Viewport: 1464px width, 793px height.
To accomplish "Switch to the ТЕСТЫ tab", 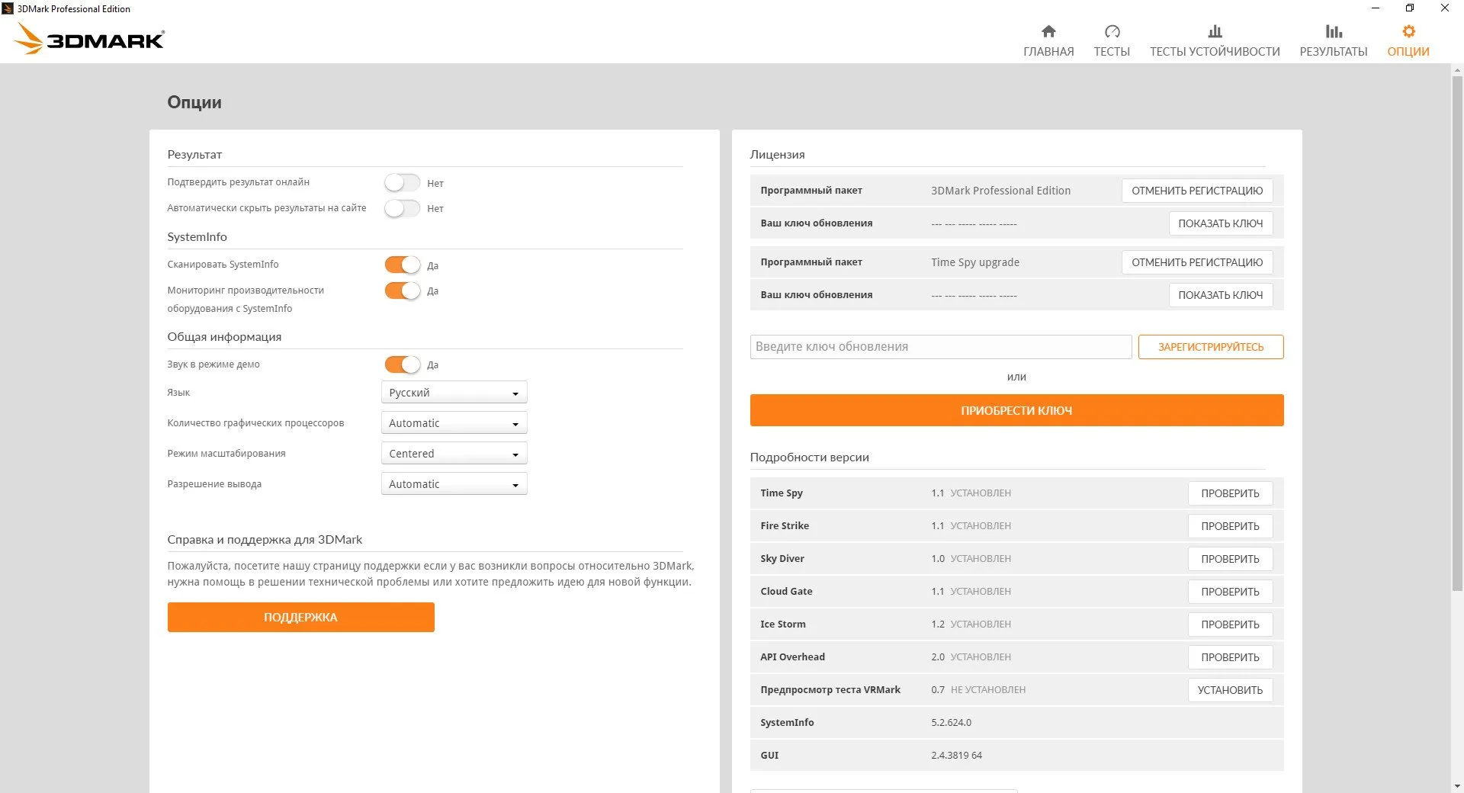I will click(x=1112, y=51).
